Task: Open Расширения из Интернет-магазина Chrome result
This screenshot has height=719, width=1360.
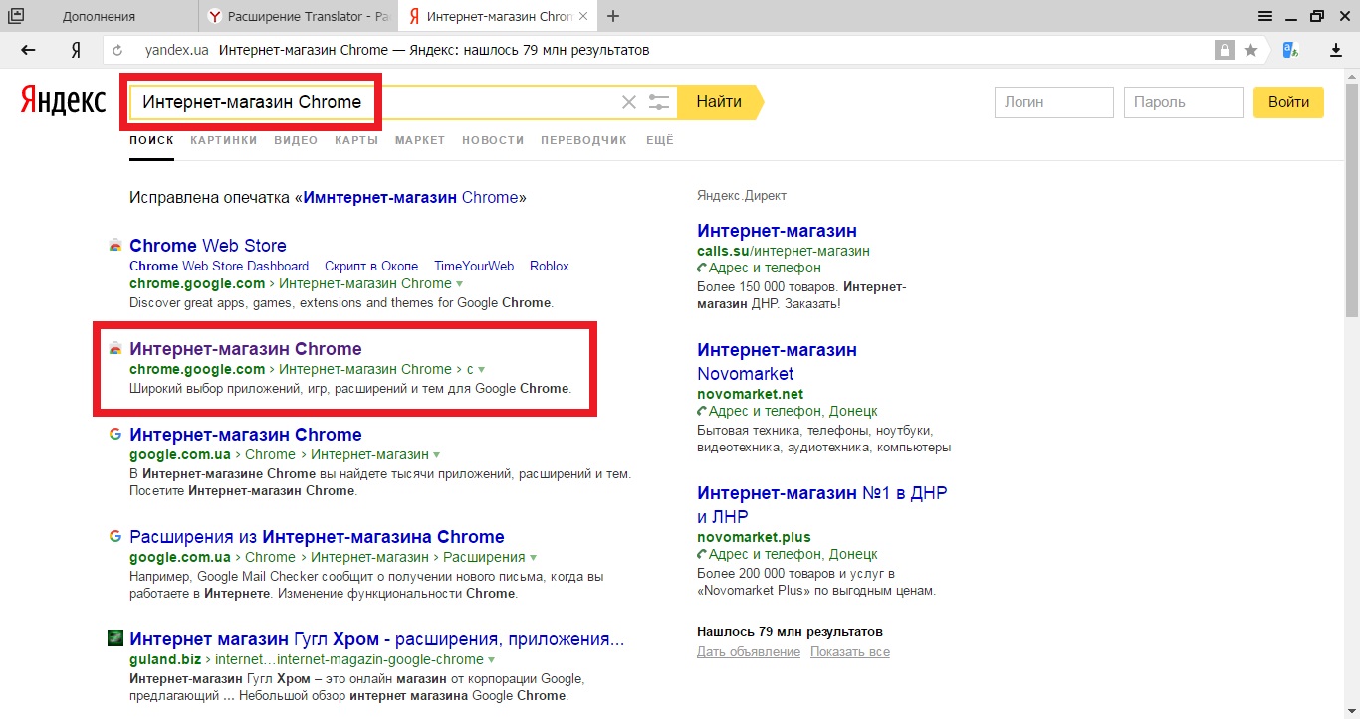Action: coord(317,537)
